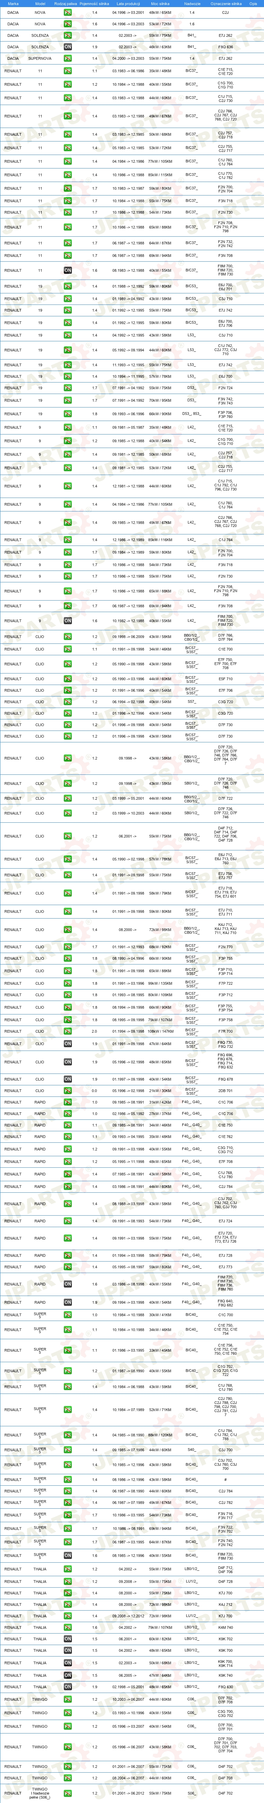Click the Moc silnika column header
Screen dimensions: 264x1803
click(160, 3)
